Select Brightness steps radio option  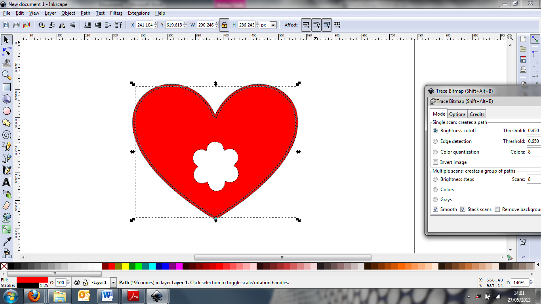[436, 179]
